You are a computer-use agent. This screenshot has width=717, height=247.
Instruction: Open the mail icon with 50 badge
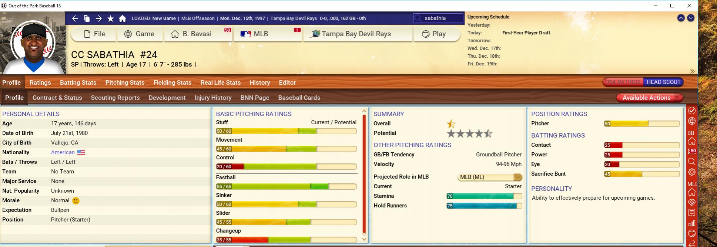[691, 151]
